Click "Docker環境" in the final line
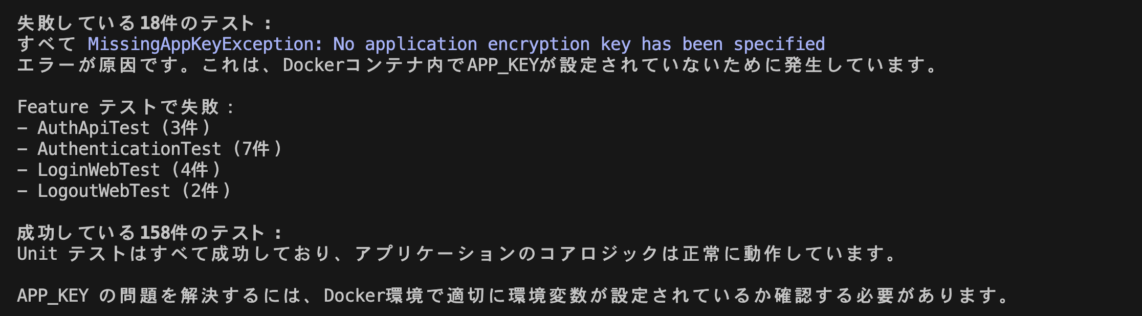Screen dimensions: 1142x316 (x=374, y=296)
